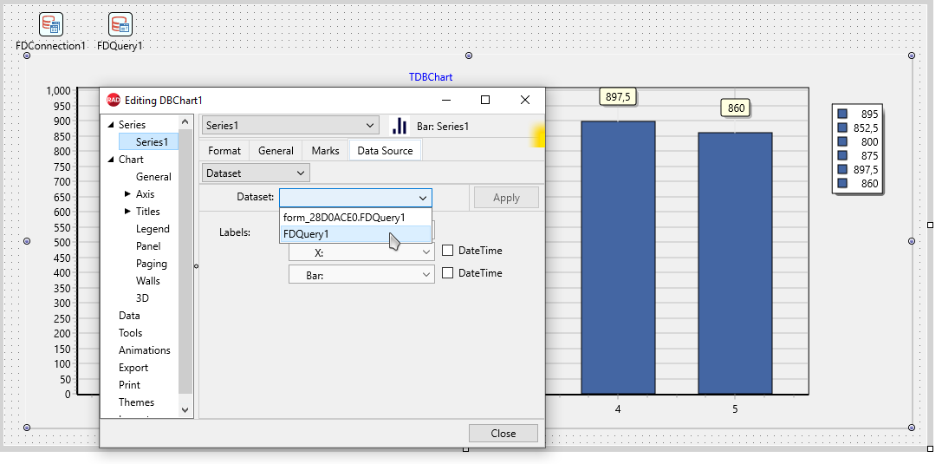This screenshot has width=942, height=464.
Task: Select the FDQuery1 component icon
Action: [x=120, y=24]
